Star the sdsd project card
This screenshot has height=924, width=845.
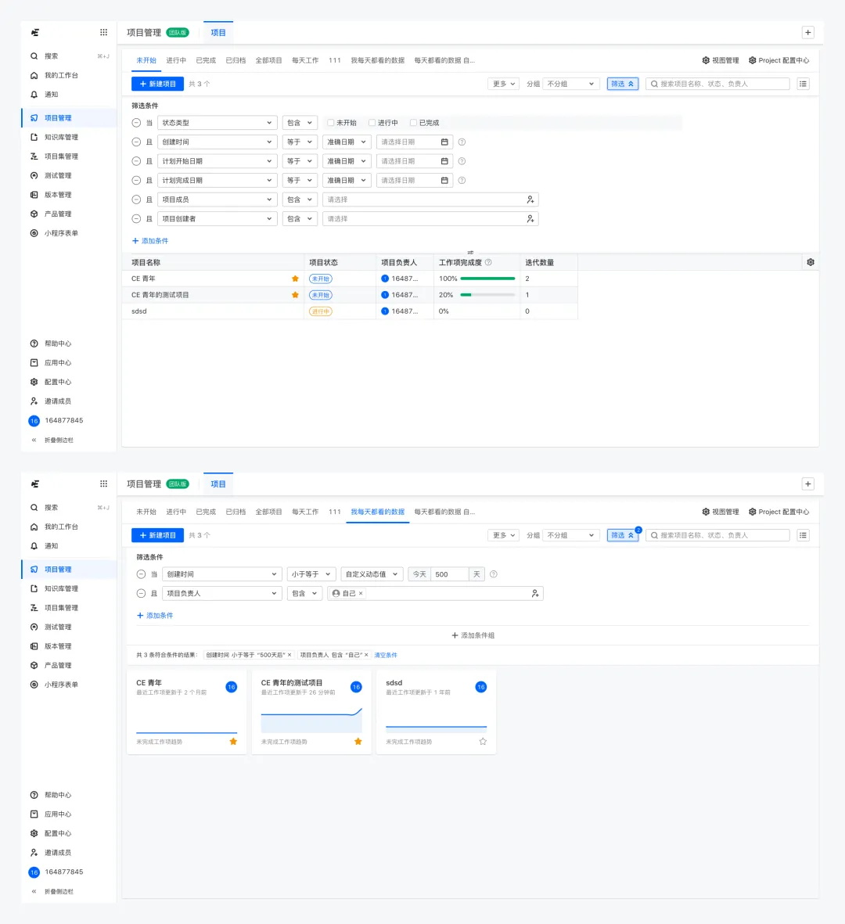click(x=483, y=742)
